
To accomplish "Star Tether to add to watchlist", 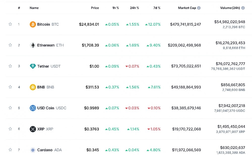I will pos(10,66).
